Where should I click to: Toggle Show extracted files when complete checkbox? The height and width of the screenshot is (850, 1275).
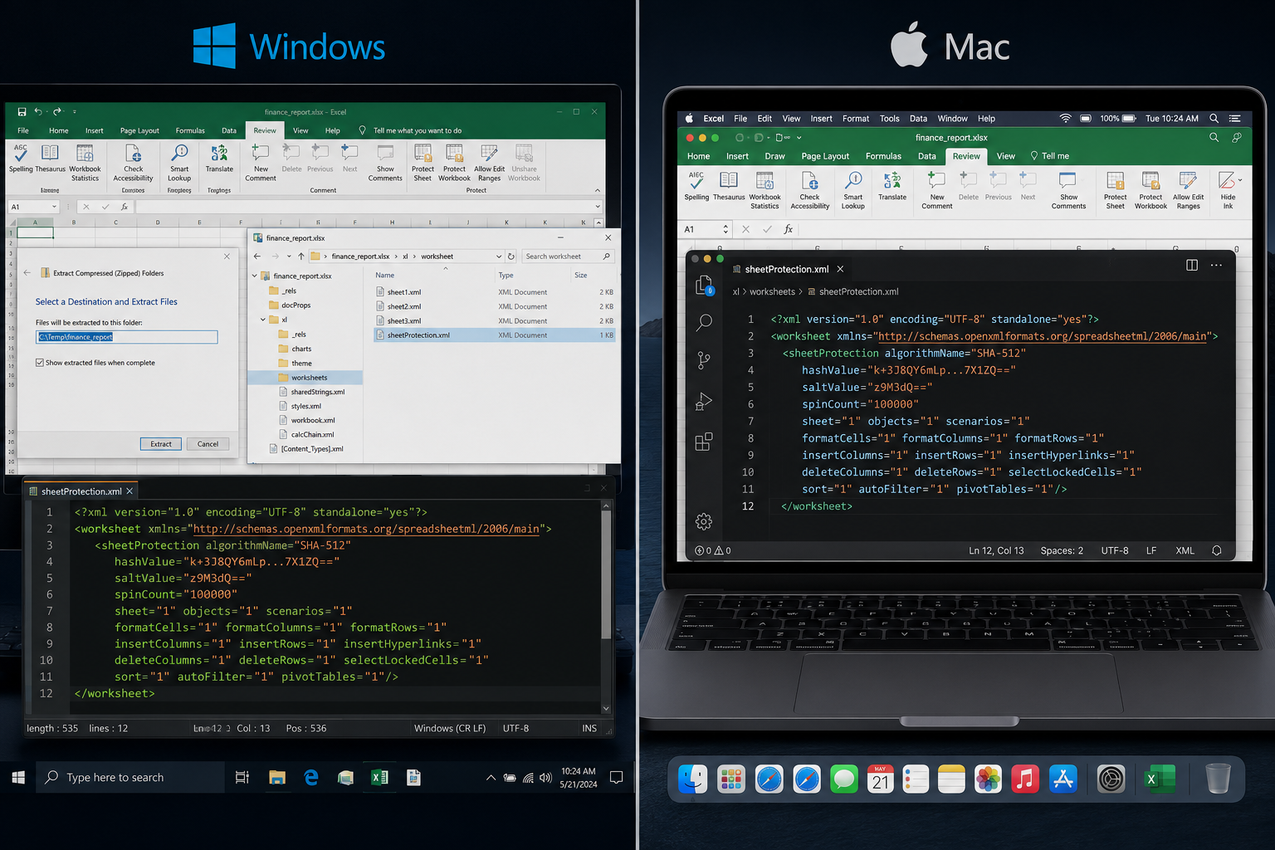pyautogui.click(x=40, y=363)
